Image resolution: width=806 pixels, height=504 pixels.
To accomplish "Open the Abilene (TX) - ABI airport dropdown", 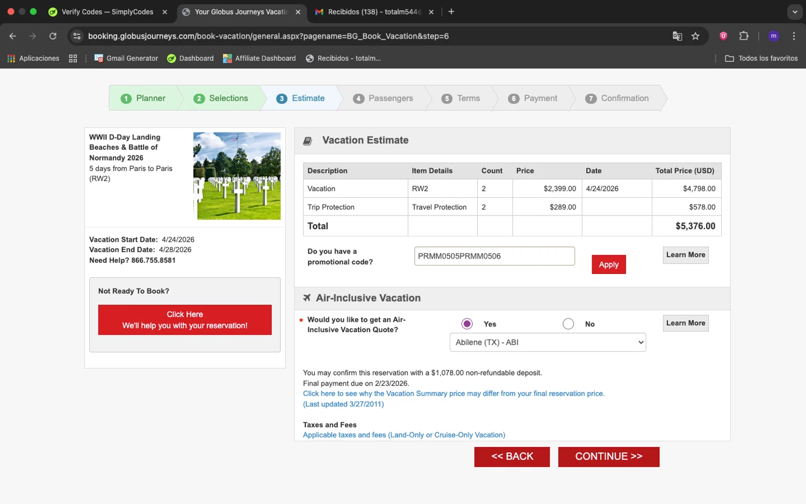I will (x=548, y=342).
